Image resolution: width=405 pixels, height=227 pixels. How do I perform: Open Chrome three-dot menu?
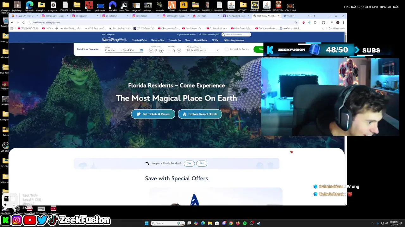coord(343,22)
